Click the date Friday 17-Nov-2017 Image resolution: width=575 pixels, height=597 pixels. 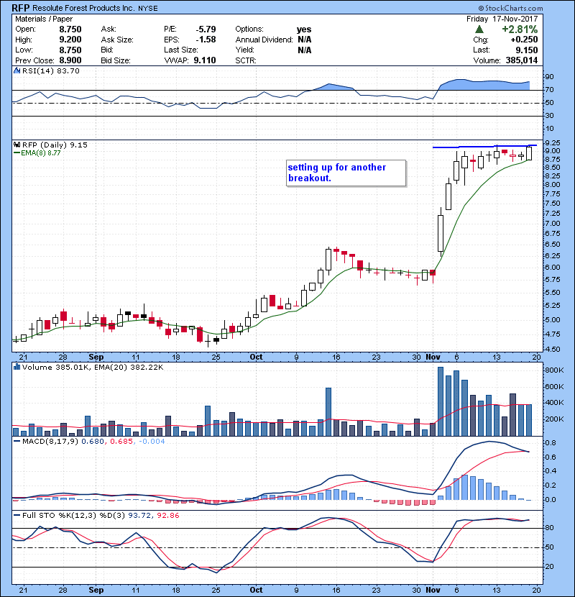click(x=502, y=19)
